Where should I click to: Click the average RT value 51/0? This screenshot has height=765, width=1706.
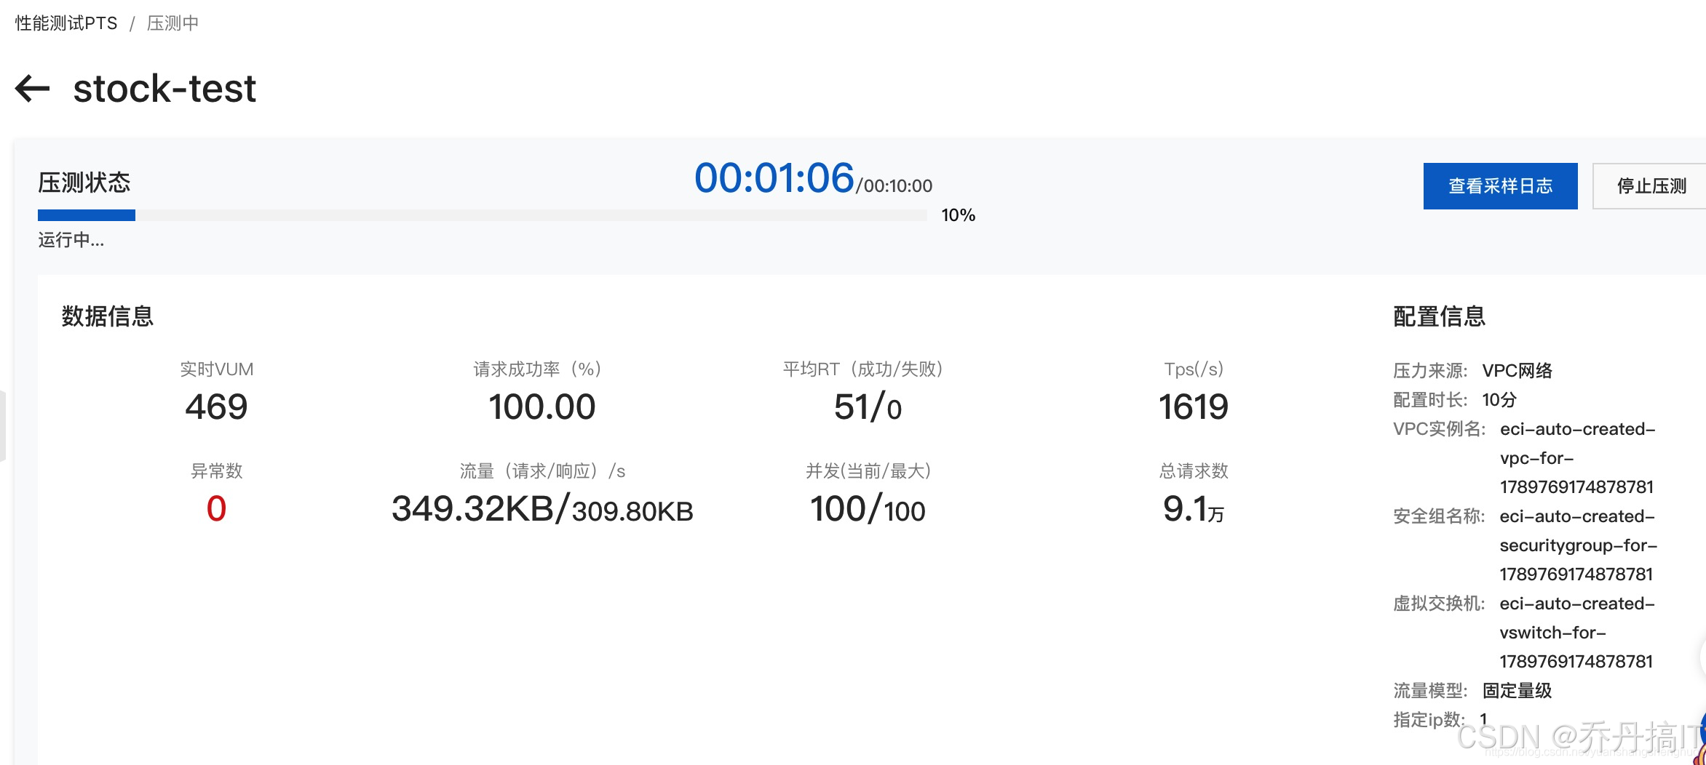[868, 406]
